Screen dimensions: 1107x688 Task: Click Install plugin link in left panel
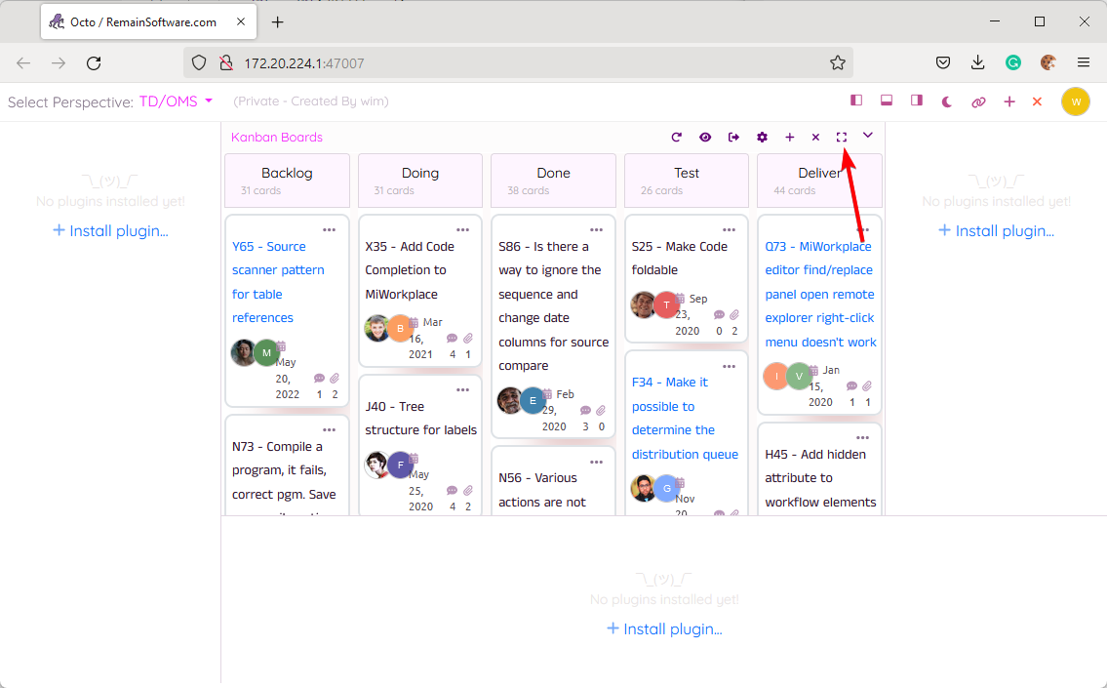[x=110, y=231]
